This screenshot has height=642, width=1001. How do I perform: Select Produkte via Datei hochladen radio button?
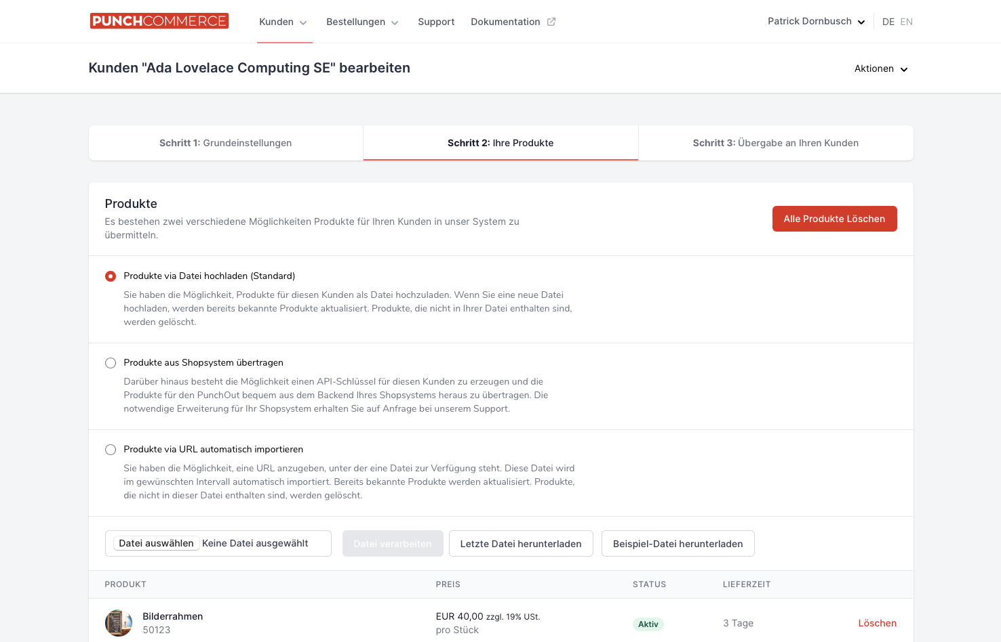111,276
